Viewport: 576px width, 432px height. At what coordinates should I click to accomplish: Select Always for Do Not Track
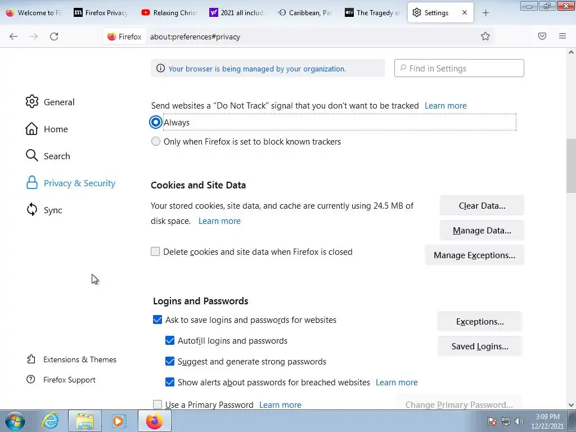156,122
